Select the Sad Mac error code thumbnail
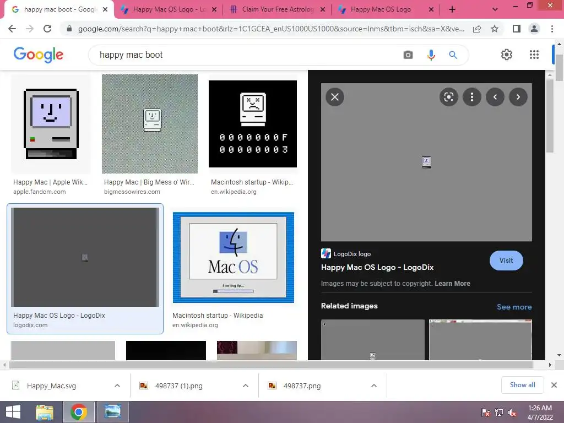Screen dimensions: 564x423 (x=252, y=124)
